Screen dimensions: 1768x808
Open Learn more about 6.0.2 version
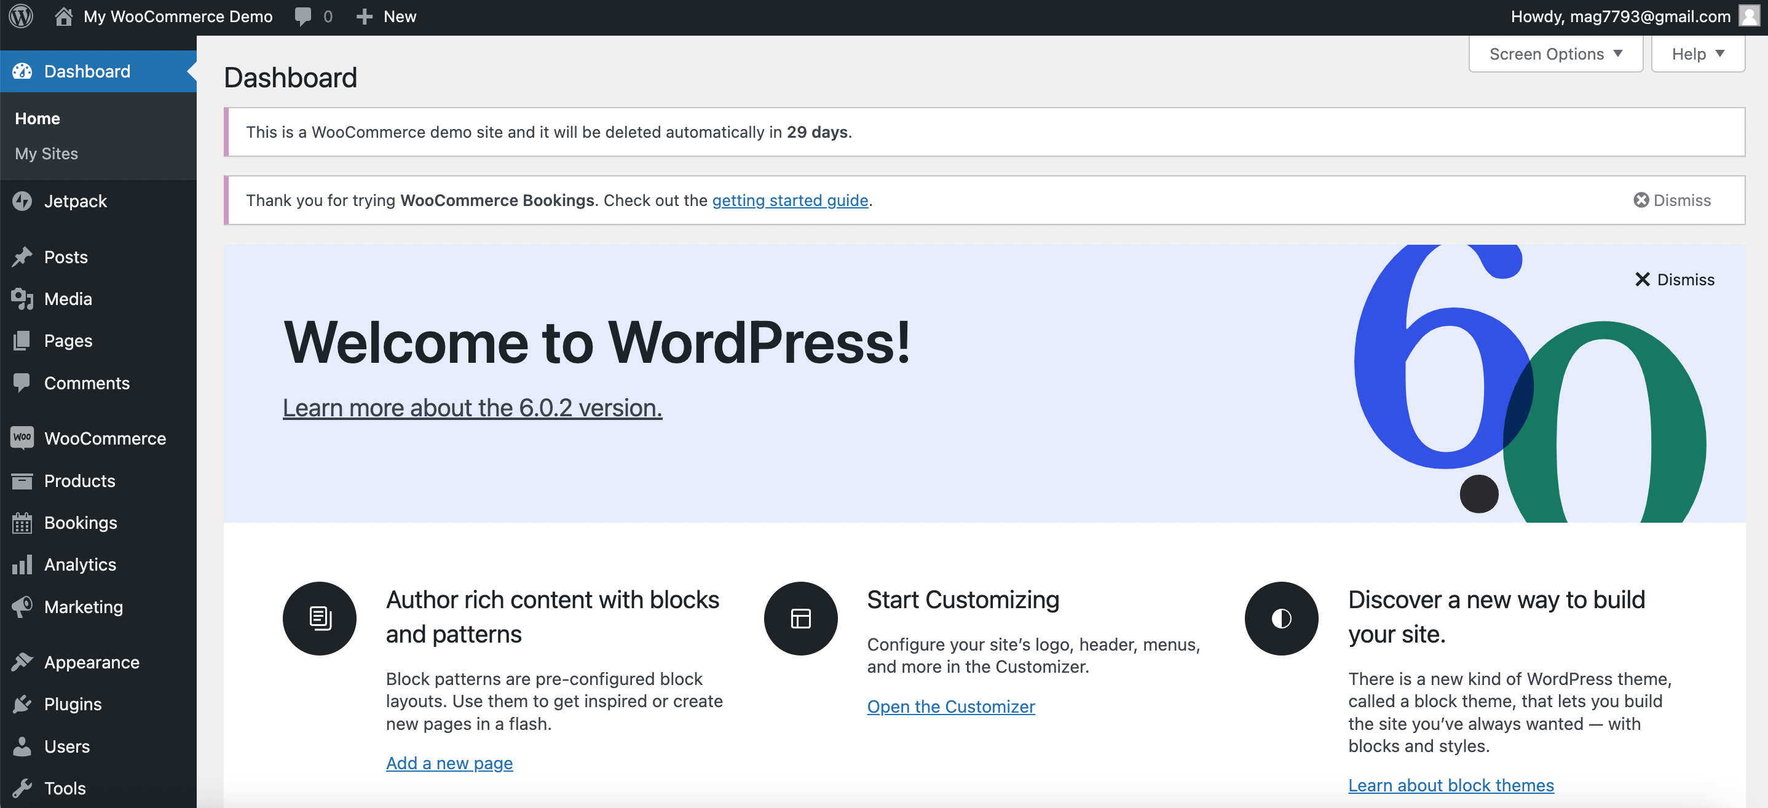click(x=472, y=408)
